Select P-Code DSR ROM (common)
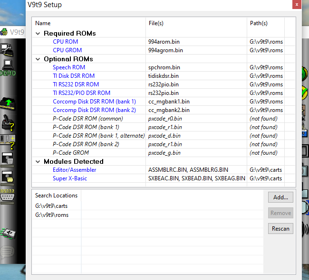The image size is (309, 280). [x=87, y=119]
